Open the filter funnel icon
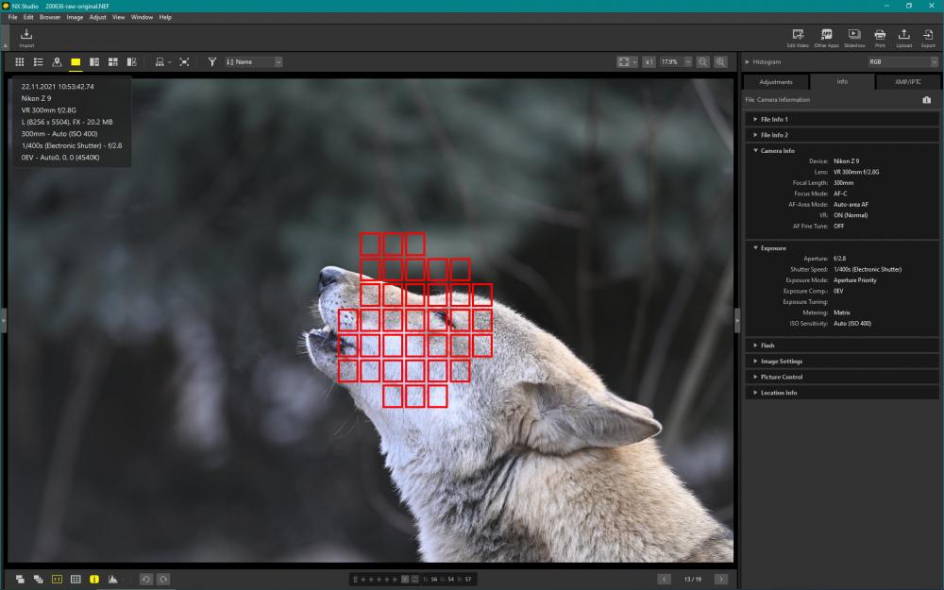Viewport: 944px width, 590px height. 211,62
